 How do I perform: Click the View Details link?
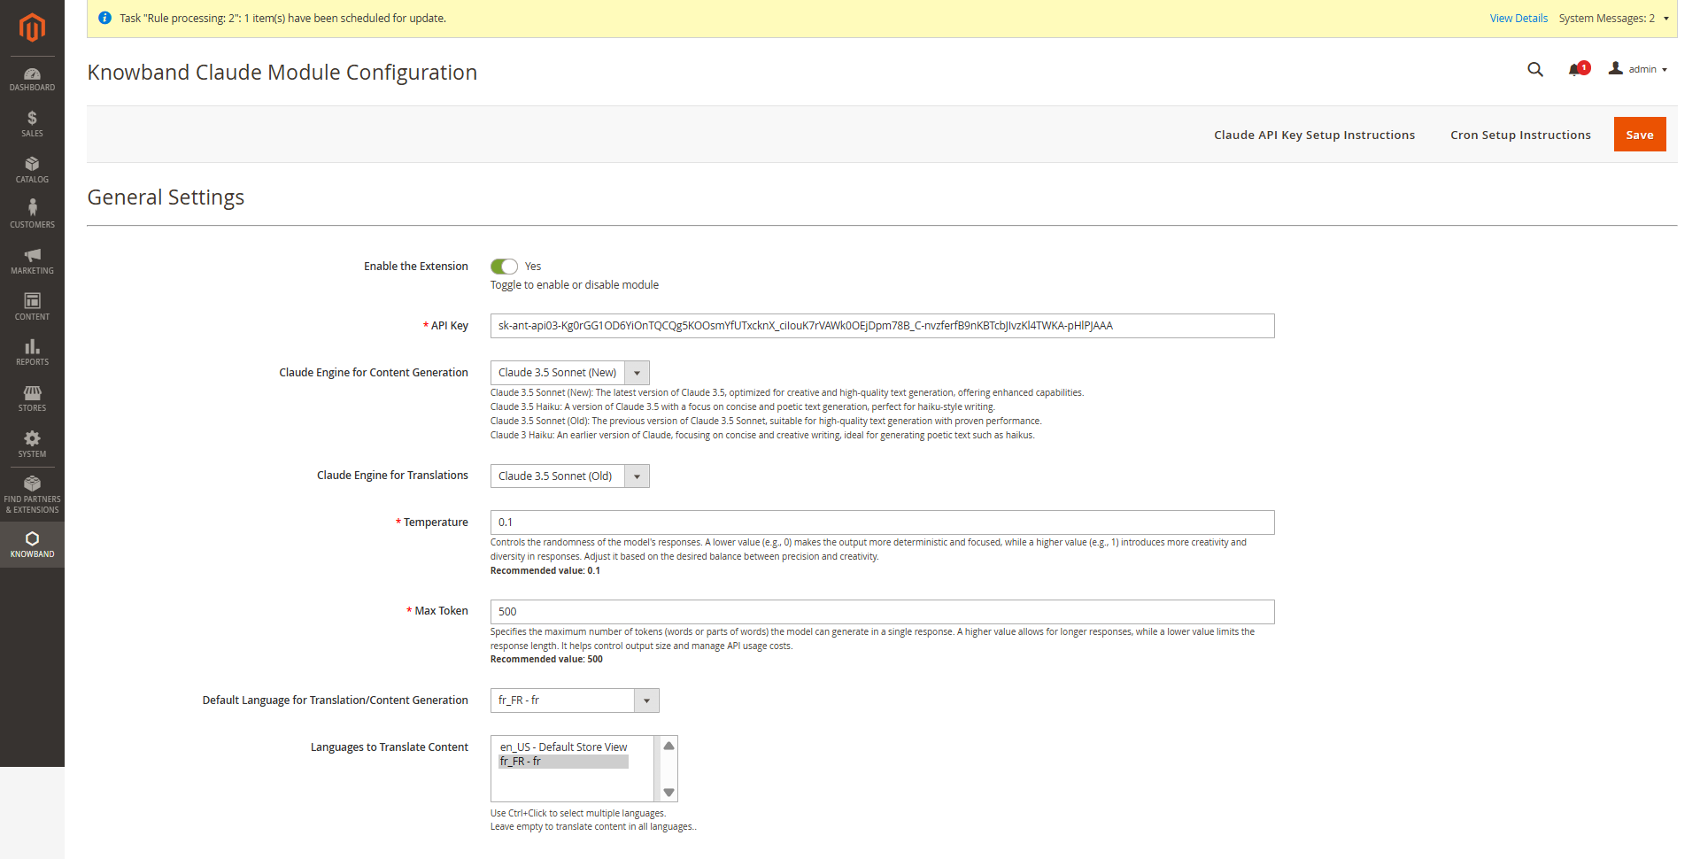click(x=1518, y=19)
